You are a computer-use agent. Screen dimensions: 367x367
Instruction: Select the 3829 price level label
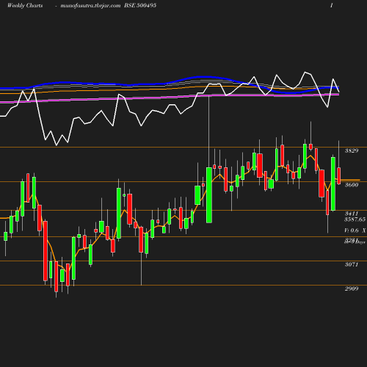352,150
